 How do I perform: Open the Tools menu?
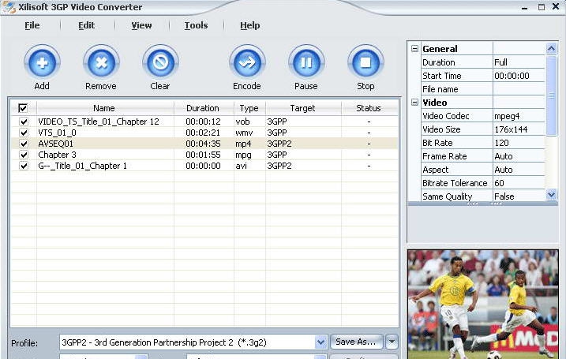coord(196,25)
